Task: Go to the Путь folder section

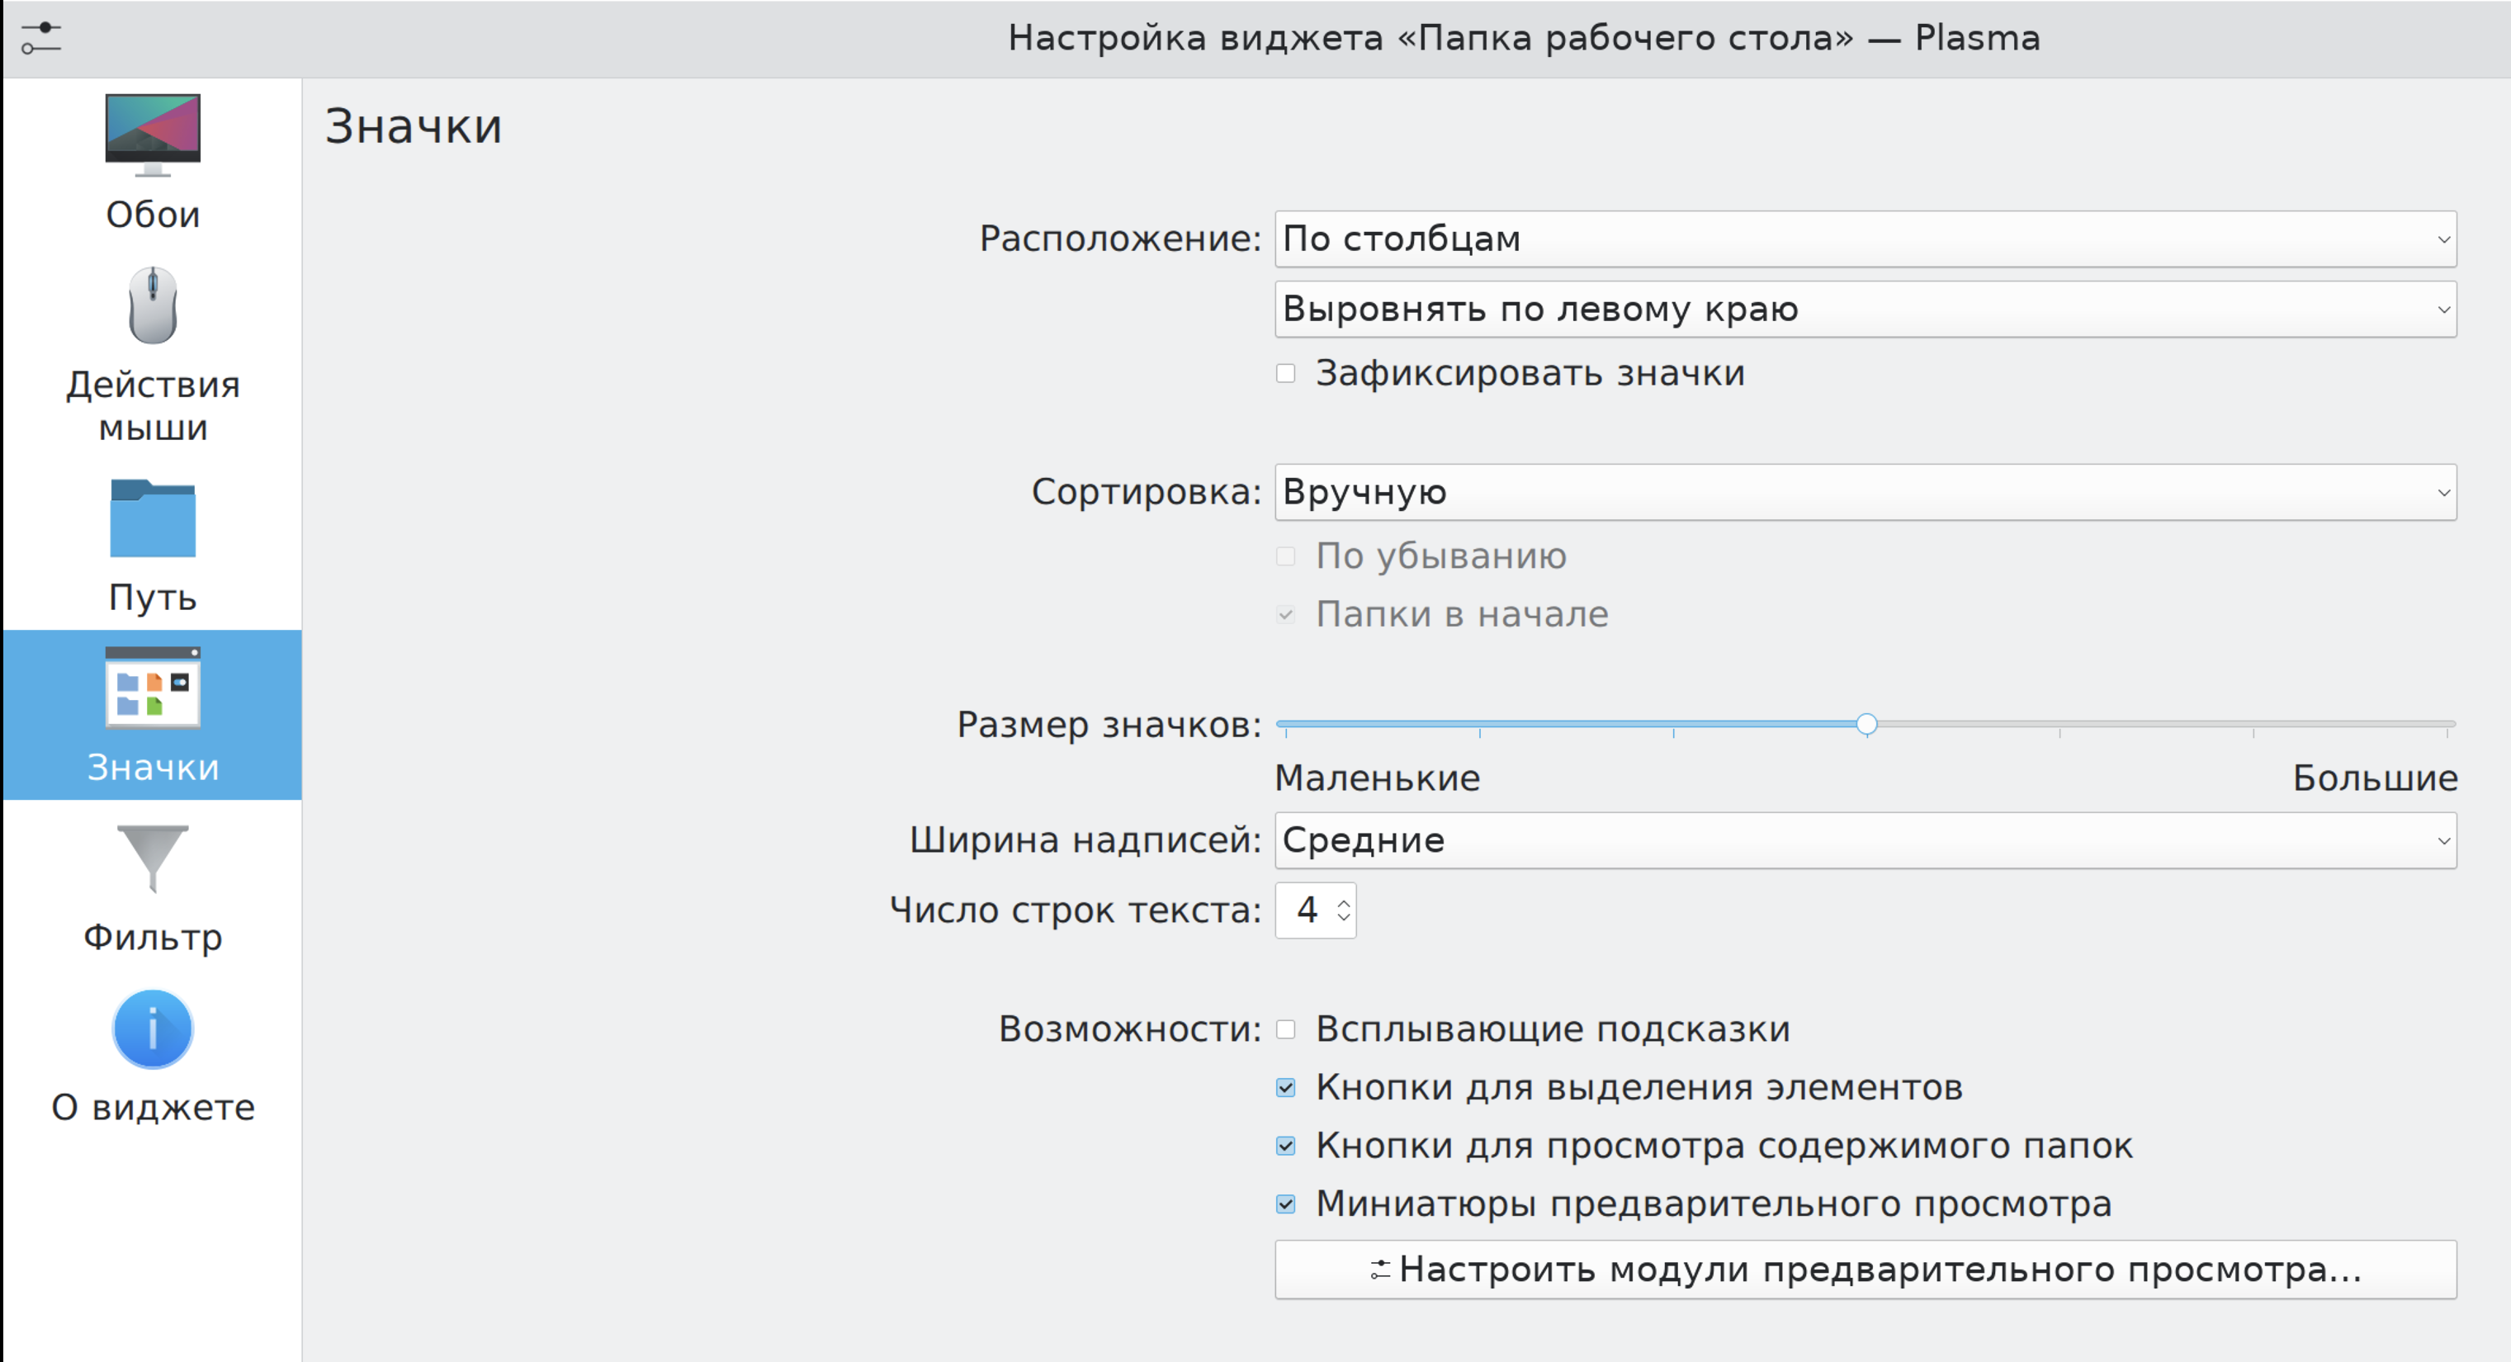Action: pyautogui.click(x=153, y=545)
